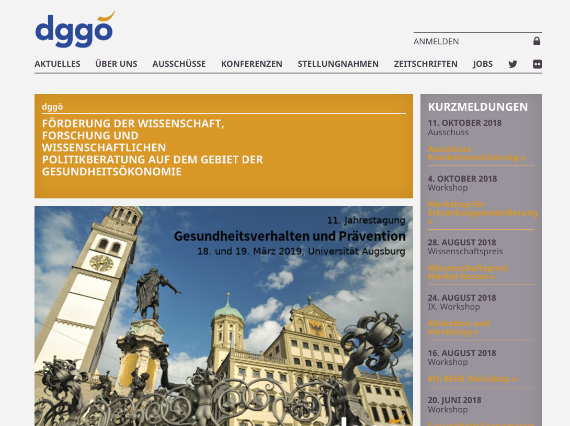This screenshot has width=570, height=426.
Task: Click Wissenschaftspreis Market Access link
Action: (468, 272)
